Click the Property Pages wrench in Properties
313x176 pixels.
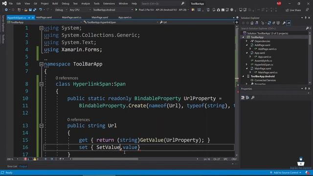[253, 98]
